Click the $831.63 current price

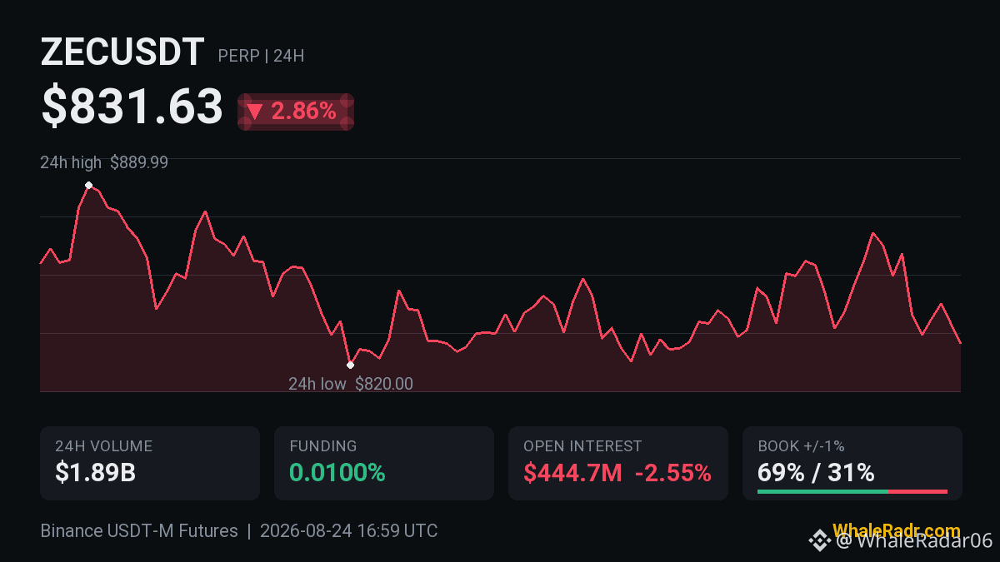(132, 107)
